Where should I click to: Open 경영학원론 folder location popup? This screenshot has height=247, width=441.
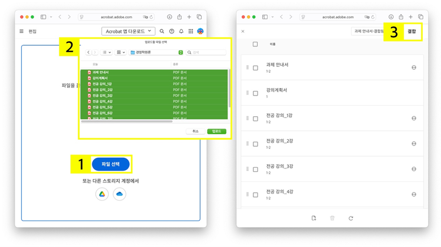[156, 52]
